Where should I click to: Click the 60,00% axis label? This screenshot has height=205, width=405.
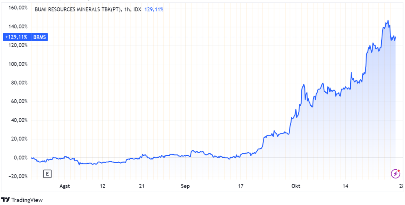pos(19,101)
